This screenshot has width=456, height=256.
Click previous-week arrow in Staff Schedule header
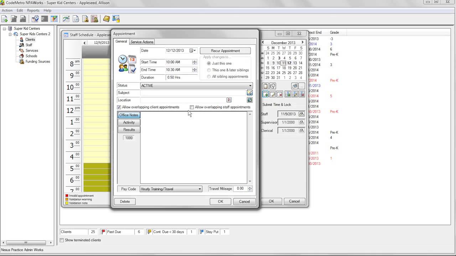pyautogui.click(x=84, y=43)
